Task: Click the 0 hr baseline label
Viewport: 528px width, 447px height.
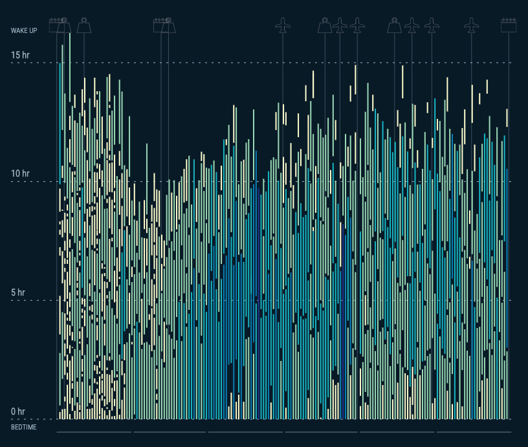Action: click(x=18, y=411)
